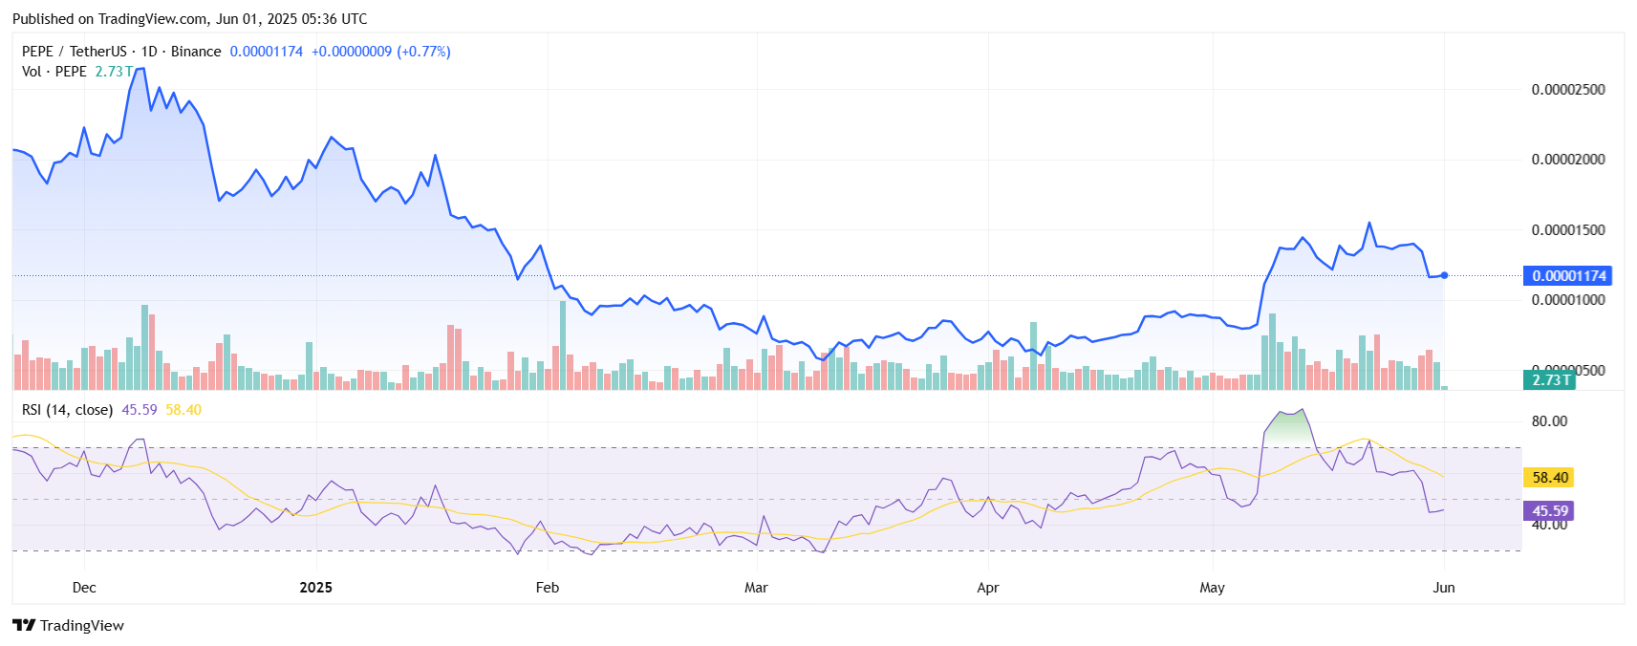This screenshot has height=646, width=1637.
Task: Click the May label on time axis
Action: [1212, 588]
